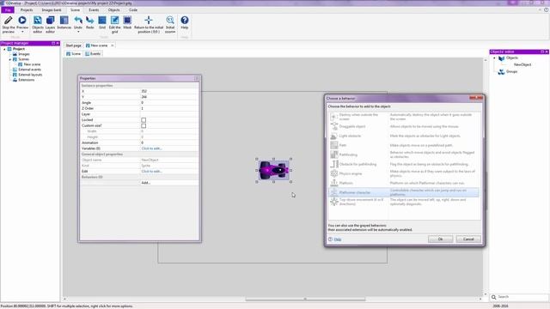Open the Help link in behavior dialog
The image size is (550, 309).
338,239
